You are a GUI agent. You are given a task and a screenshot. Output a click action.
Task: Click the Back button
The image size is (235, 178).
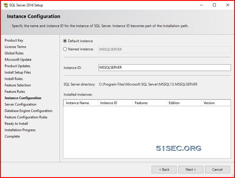[x=164, y=170]
